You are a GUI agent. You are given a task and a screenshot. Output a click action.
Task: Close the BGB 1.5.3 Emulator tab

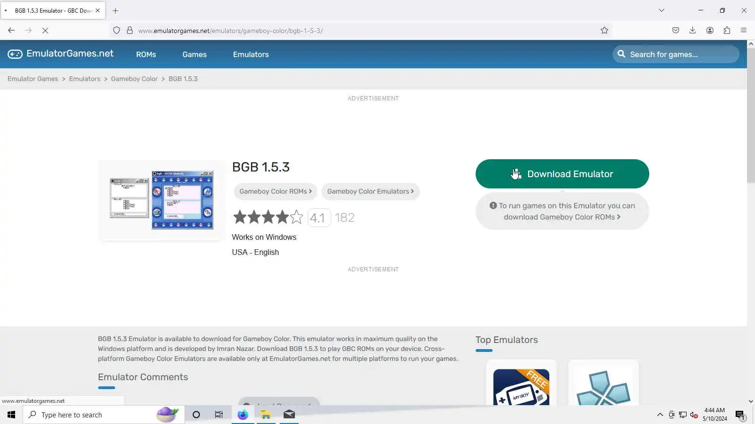click(x=98, y=10)
